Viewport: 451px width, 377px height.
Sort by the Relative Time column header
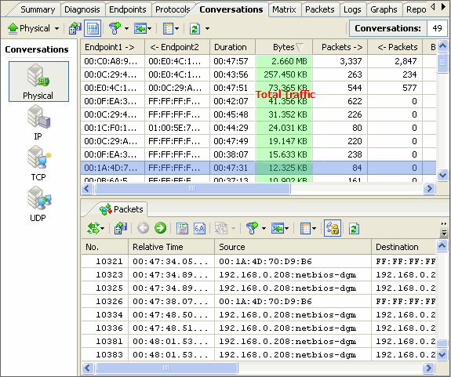pyautogui.click(x=172, y=247)
